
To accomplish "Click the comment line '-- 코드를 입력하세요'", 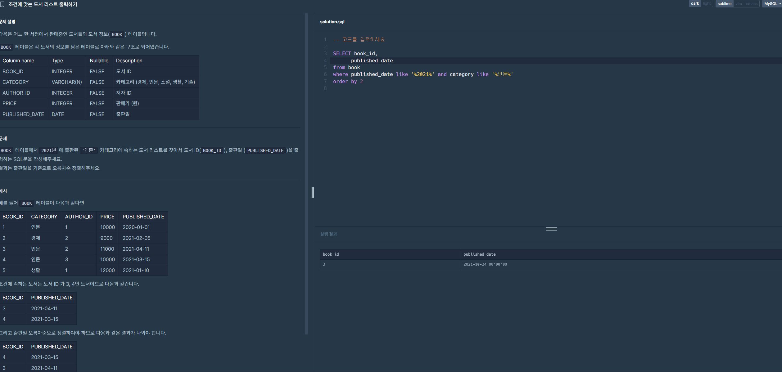I will pos(359,39).
